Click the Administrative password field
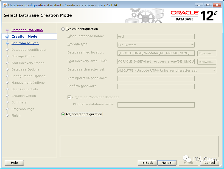The height and width of the screenshot is (169, 224). tap(156, 78)
